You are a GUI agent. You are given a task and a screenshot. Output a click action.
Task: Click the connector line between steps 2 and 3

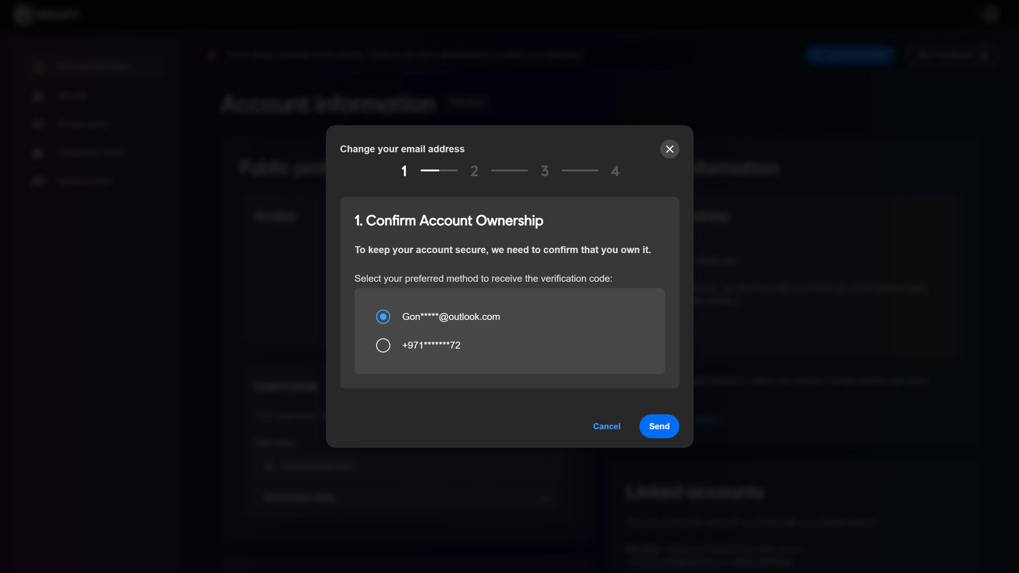509,170
